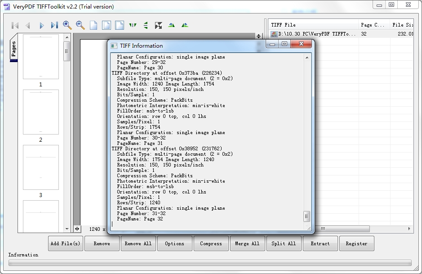This screenshot has width=422, height=274.
Task: Go to previous page arrow icon
Action: [x=28, y=25]
